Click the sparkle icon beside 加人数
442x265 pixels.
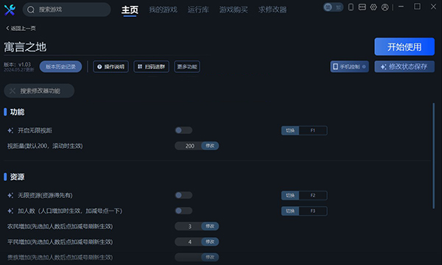coord(10,211)
